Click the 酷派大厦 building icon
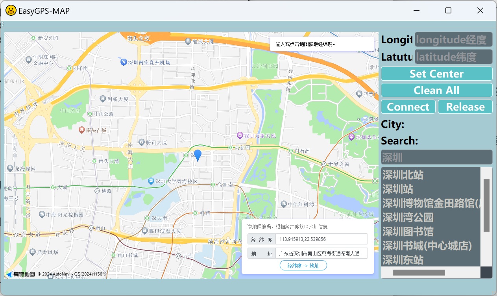The height and width of the screenshot is (296, 497). click(188, 41)
